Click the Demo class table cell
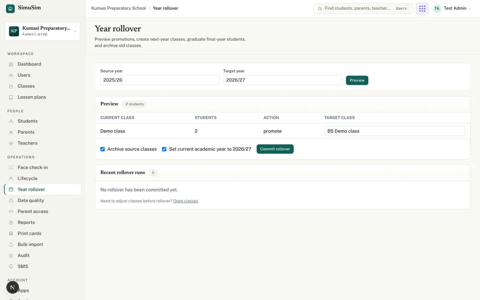Screen dimensions: 480x300 113,131
